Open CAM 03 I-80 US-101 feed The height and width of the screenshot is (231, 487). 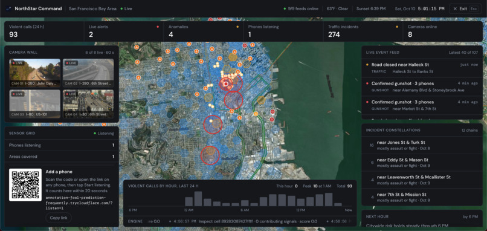point(35,104)
